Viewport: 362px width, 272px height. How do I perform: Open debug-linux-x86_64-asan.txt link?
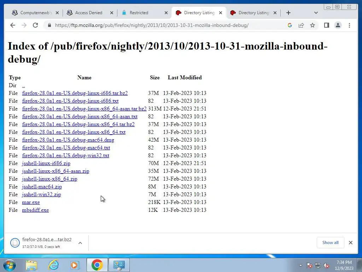click(80, 116)
